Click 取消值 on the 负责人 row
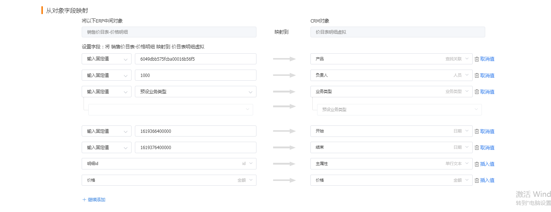Image resolution: width=551 pixels, height=212 pixels. 487,75
